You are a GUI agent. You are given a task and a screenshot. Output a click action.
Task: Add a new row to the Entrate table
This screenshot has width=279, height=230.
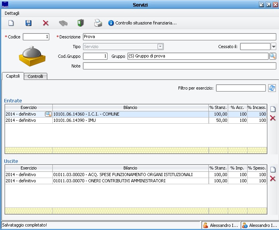pos(273,109)
